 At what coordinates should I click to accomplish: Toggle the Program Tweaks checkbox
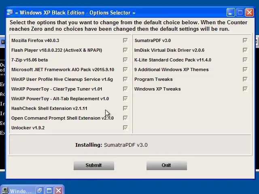click(x=245, y=79)
